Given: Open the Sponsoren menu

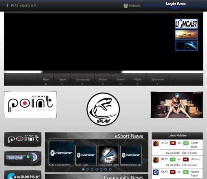Looking at the screenshot, I should [158, 80].
